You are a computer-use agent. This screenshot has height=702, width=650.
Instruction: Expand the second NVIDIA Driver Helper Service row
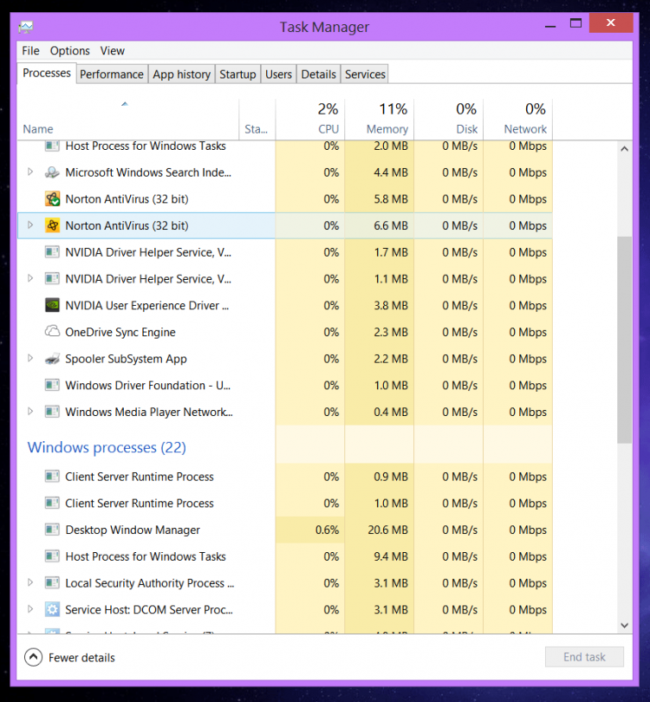click(30, 278)
